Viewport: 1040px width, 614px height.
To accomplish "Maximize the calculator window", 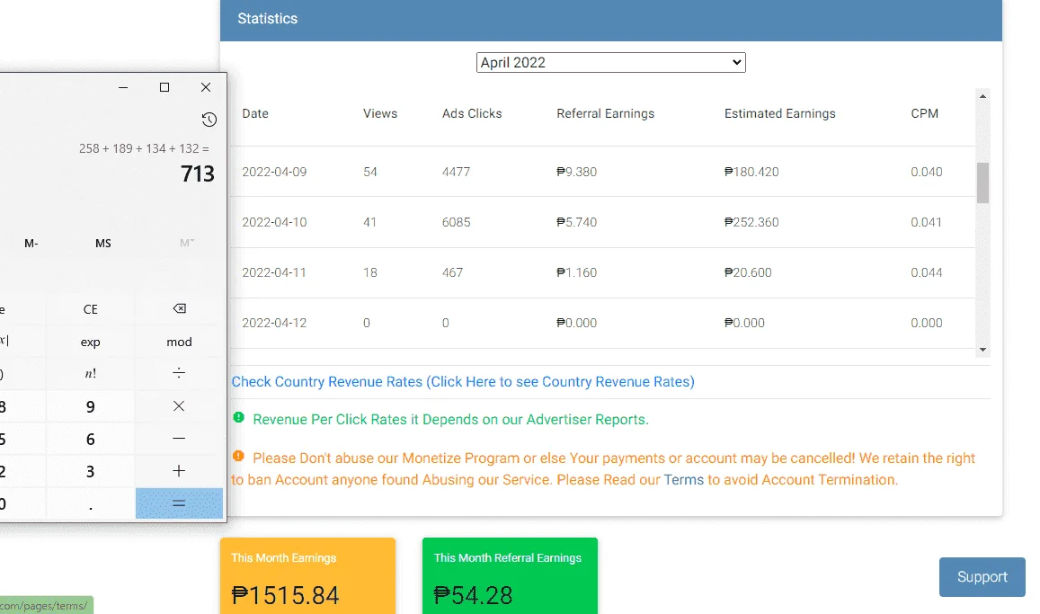I will 164,87.
